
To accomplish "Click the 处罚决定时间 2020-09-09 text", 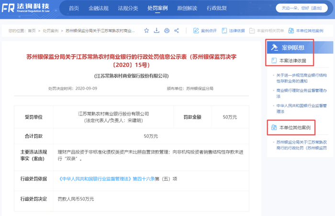I will (73, 89).
